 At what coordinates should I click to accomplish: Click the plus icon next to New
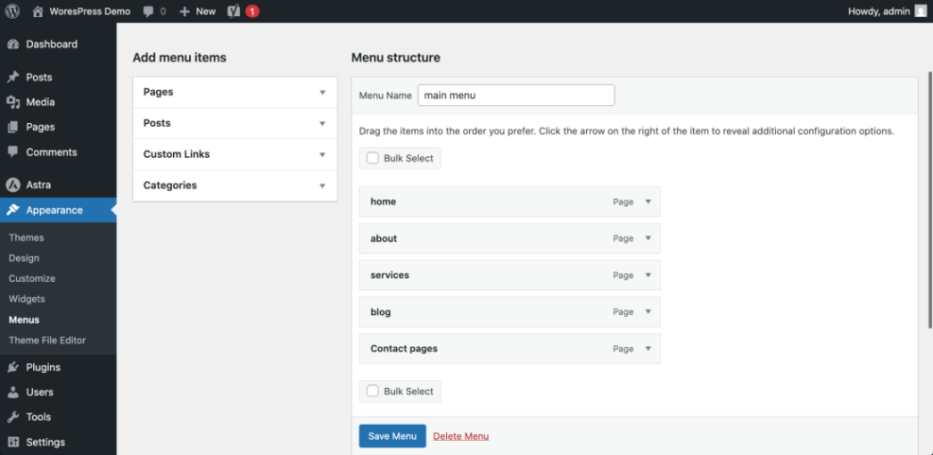(x=185, y=11)
